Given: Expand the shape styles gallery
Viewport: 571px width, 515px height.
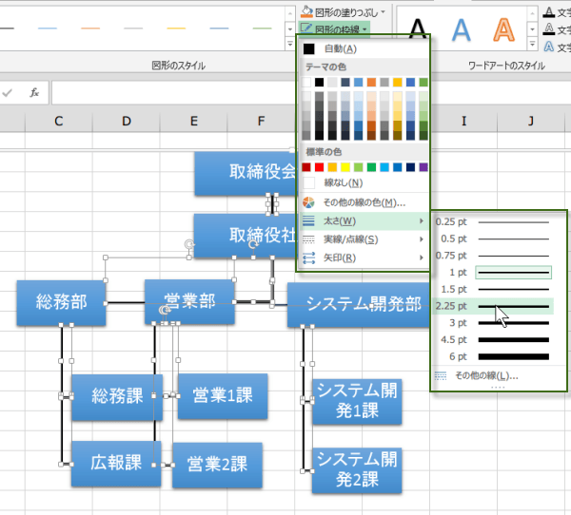Looking at the screenshot, I should pyautogui.click(x=290, y=45).
